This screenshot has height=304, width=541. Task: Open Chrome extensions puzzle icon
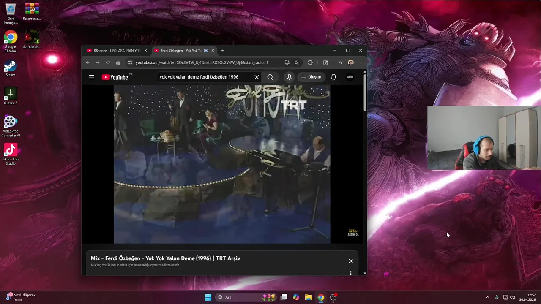[310, 62]
